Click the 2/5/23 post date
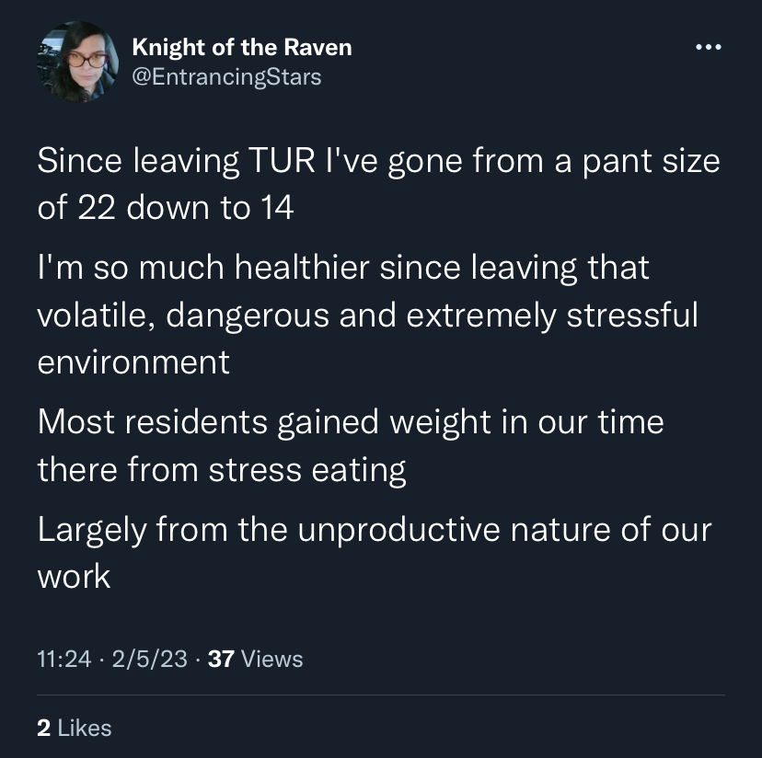The width and height of the screenshot is (762, 758). coord(150,659)
